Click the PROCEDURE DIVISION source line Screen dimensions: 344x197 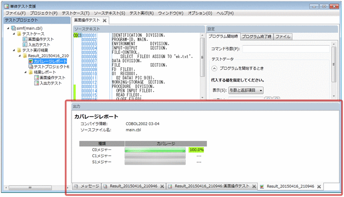tap(132, 86)
